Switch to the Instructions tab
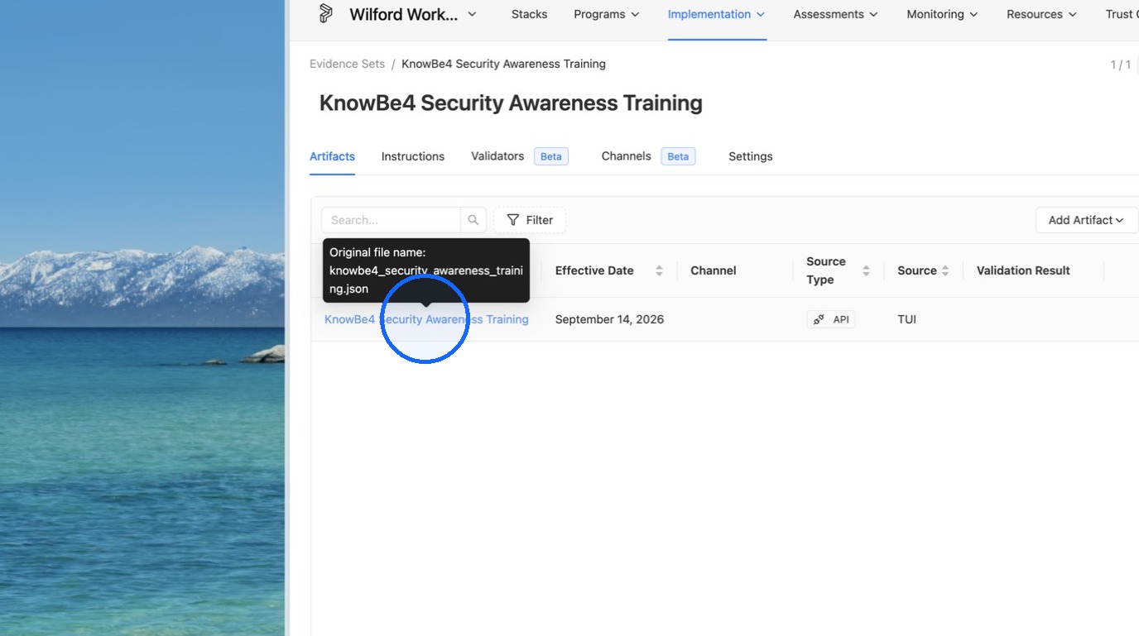 coord(413,156)
